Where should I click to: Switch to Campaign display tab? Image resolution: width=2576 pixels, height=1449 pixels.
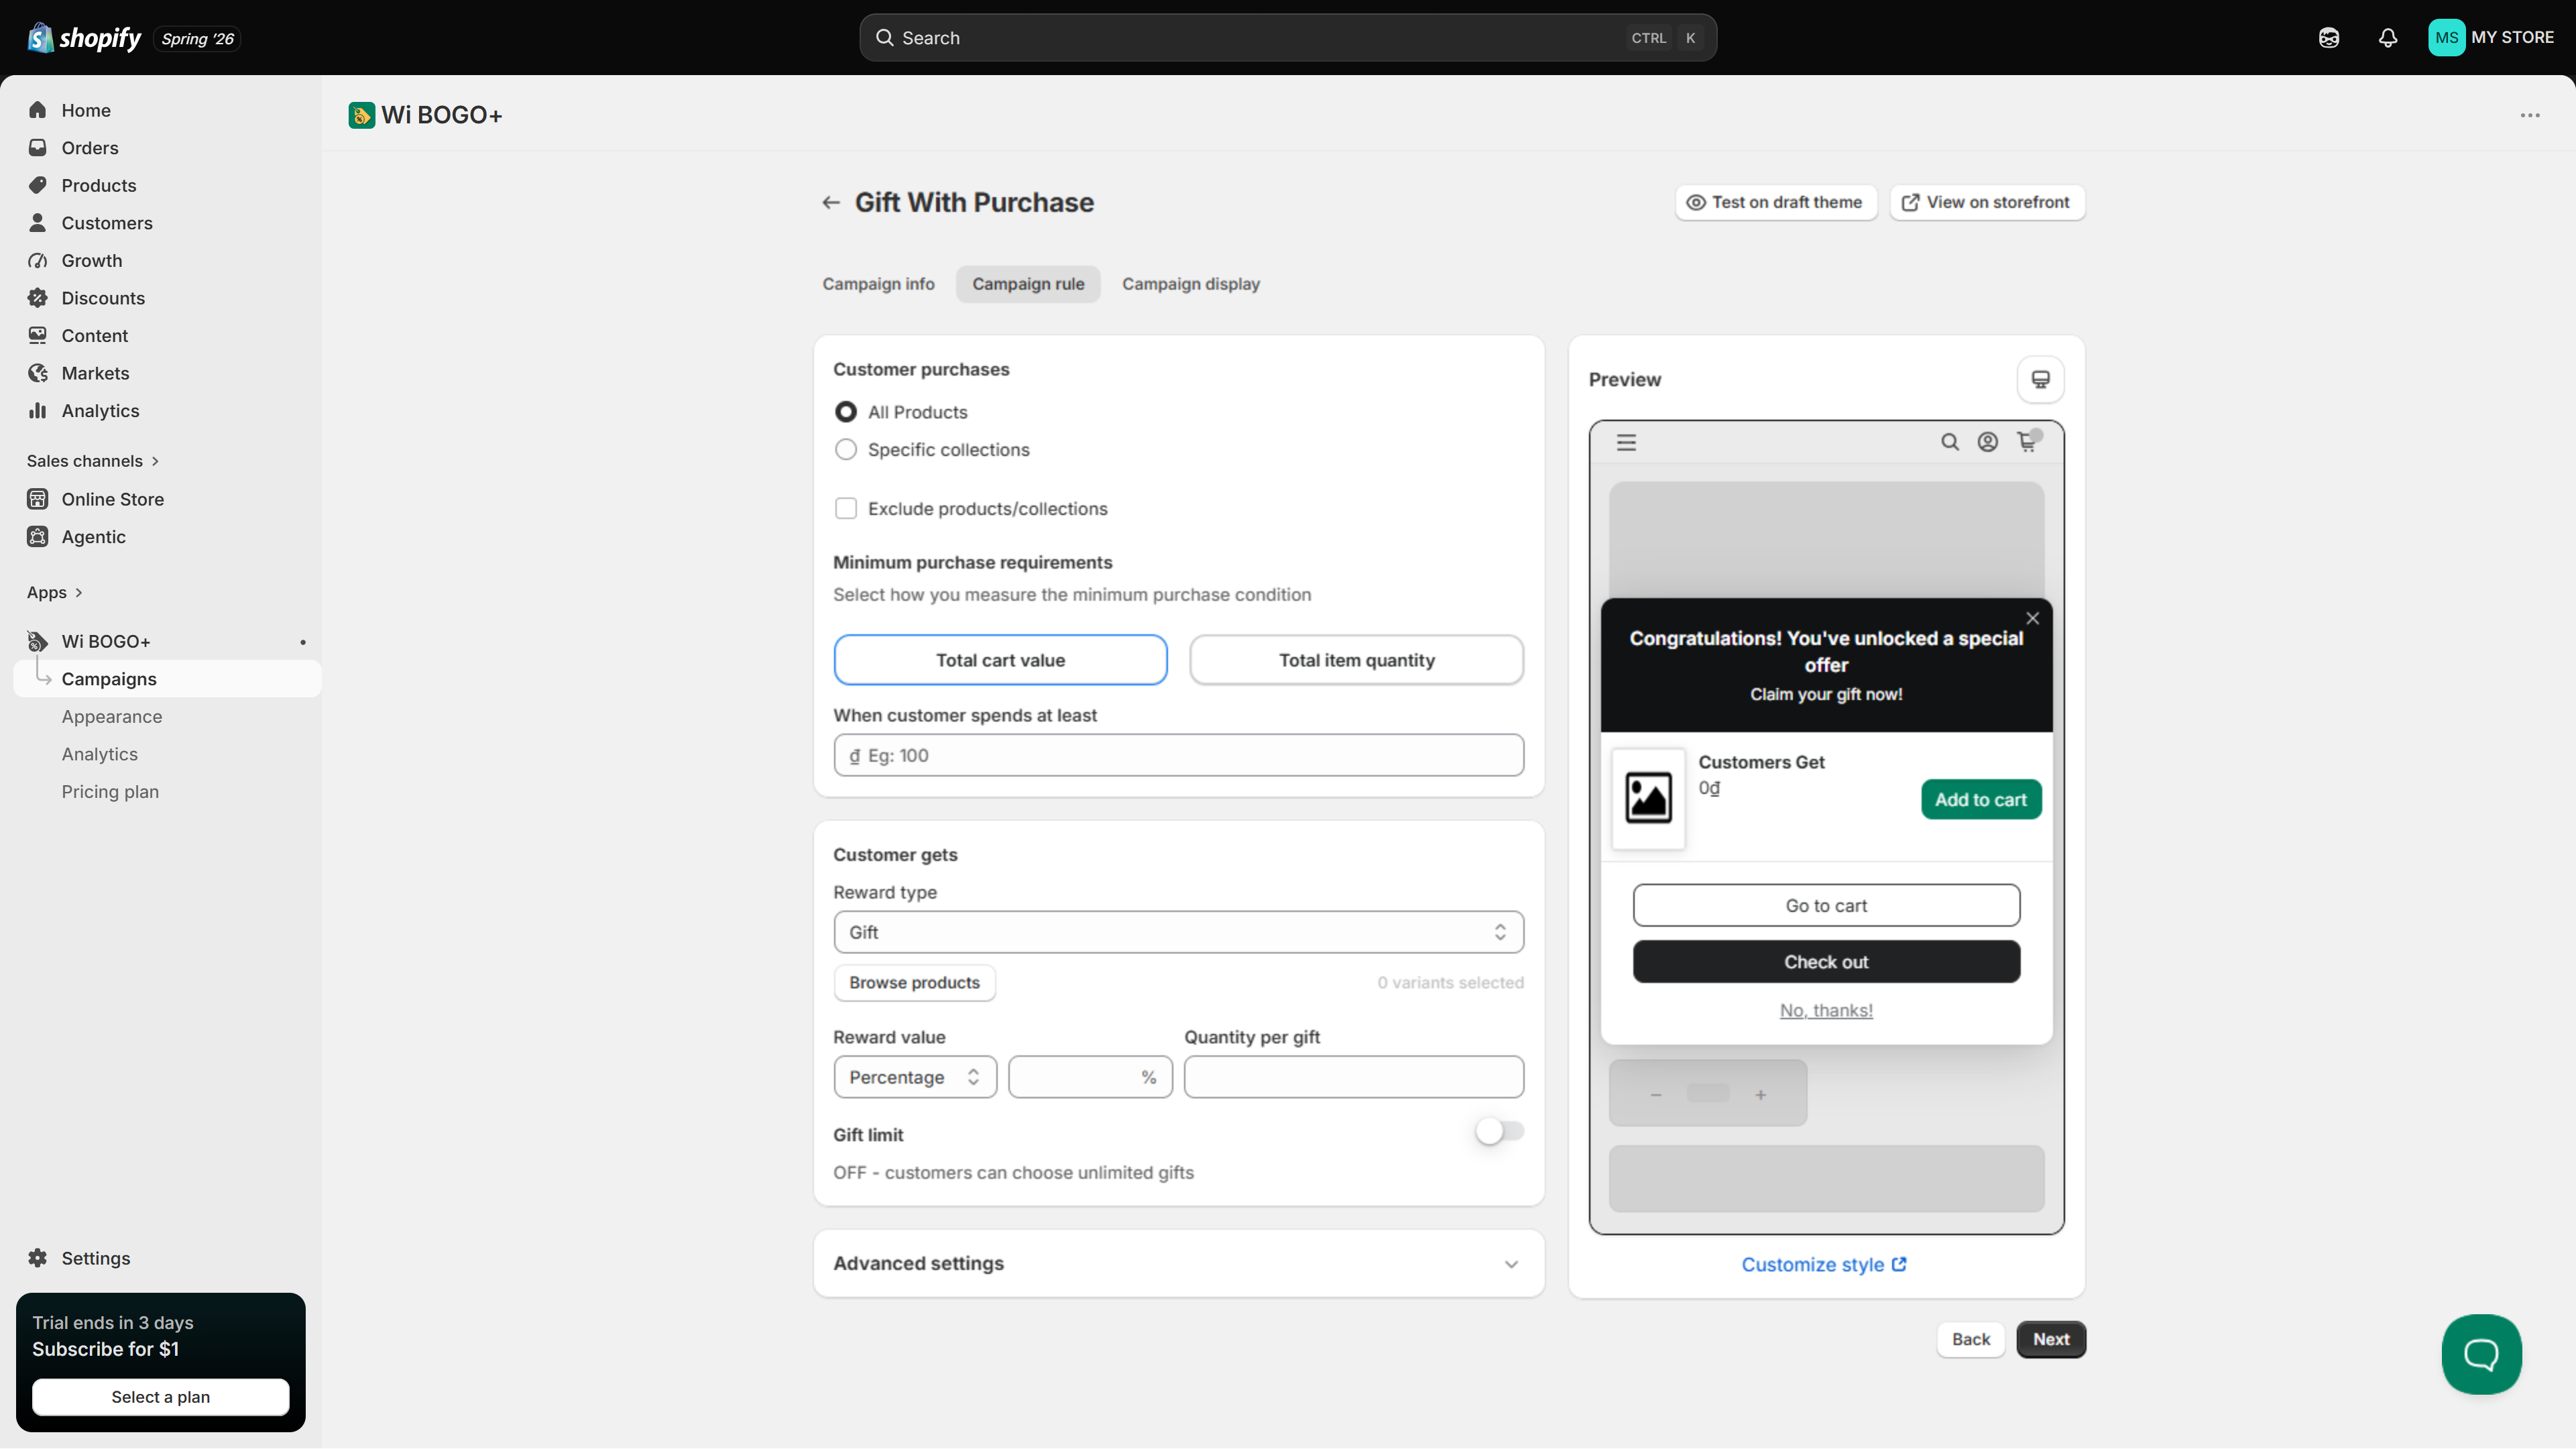pyautogui.click(x=1190, y=284)
